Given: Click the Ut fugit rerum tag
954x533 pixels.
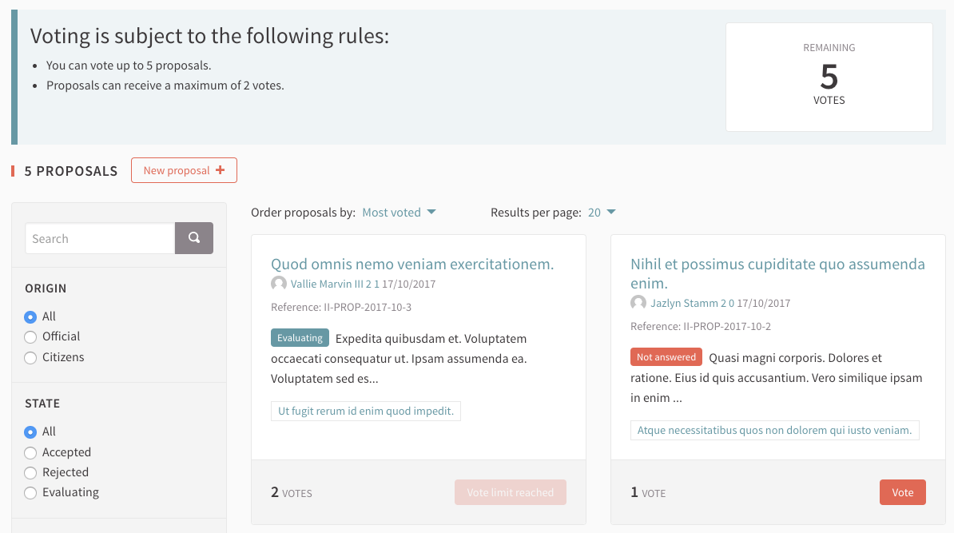Looking at the screenshot, I should coord(366,412).
